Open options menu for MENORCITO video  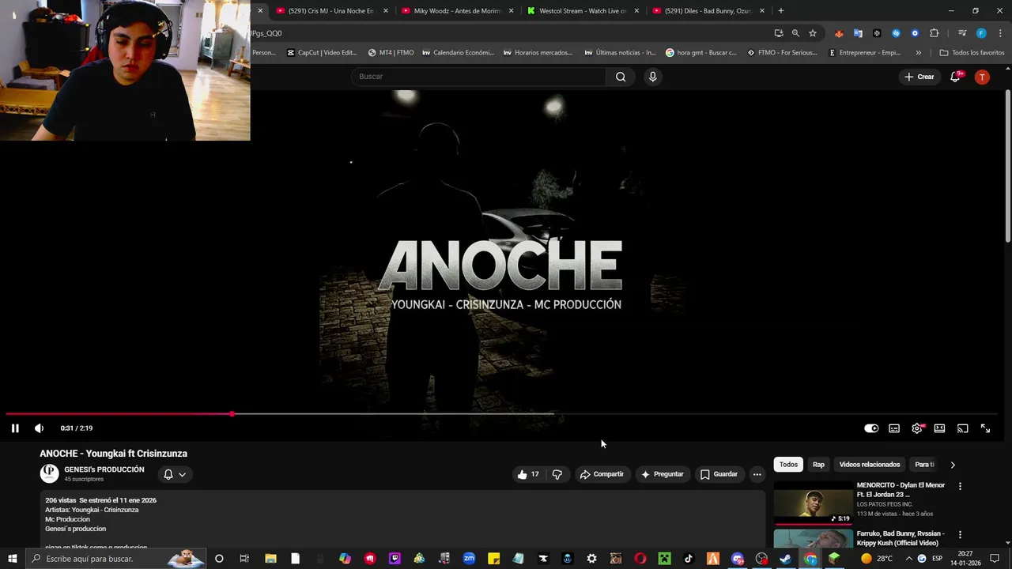click(960, 487)
